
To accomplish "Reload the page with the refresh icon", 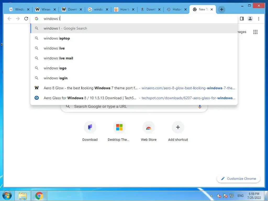I will 26,19.
